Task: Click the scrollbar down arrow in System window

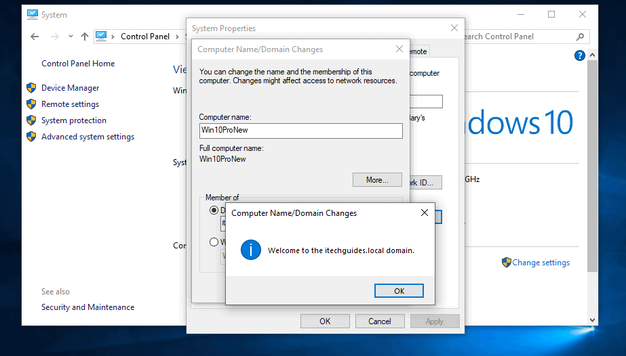Action: pyautogui.click(x=593, y=319)
